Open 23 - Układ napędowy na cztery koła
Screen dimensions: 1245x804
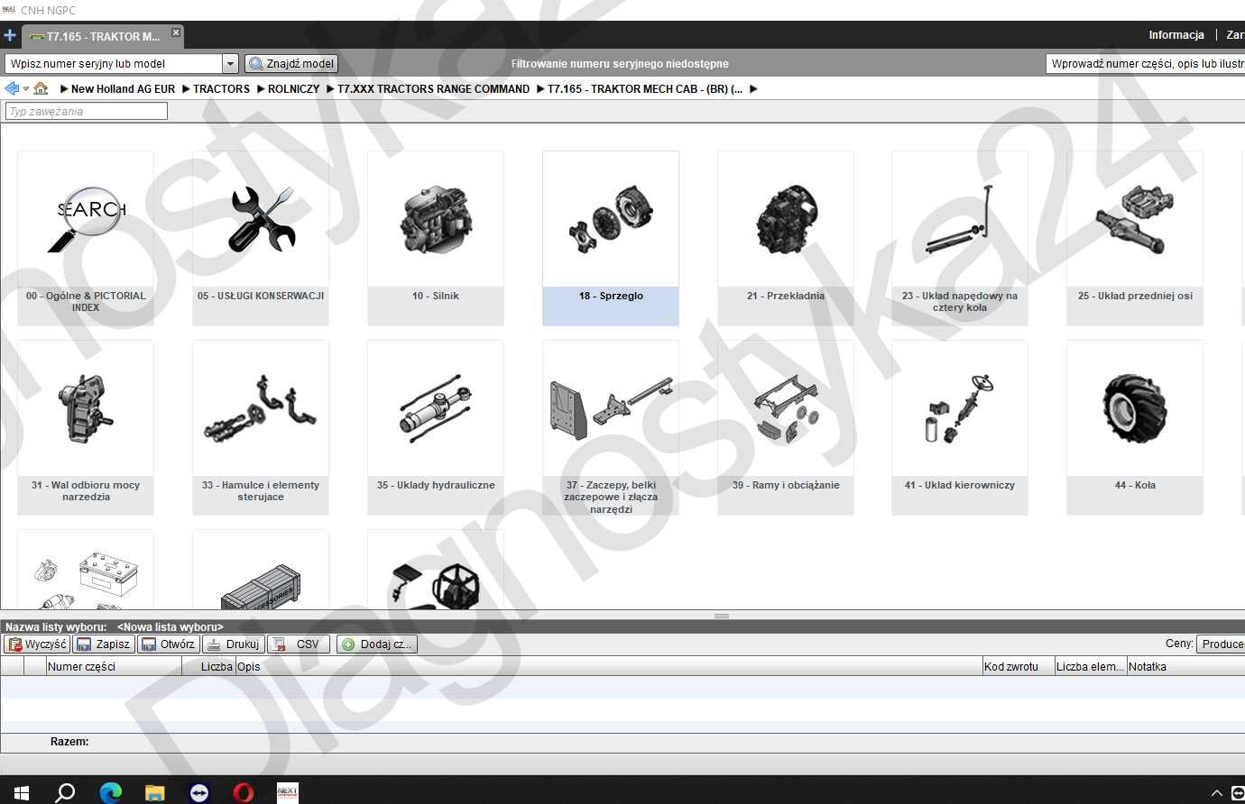pos(960,238)
